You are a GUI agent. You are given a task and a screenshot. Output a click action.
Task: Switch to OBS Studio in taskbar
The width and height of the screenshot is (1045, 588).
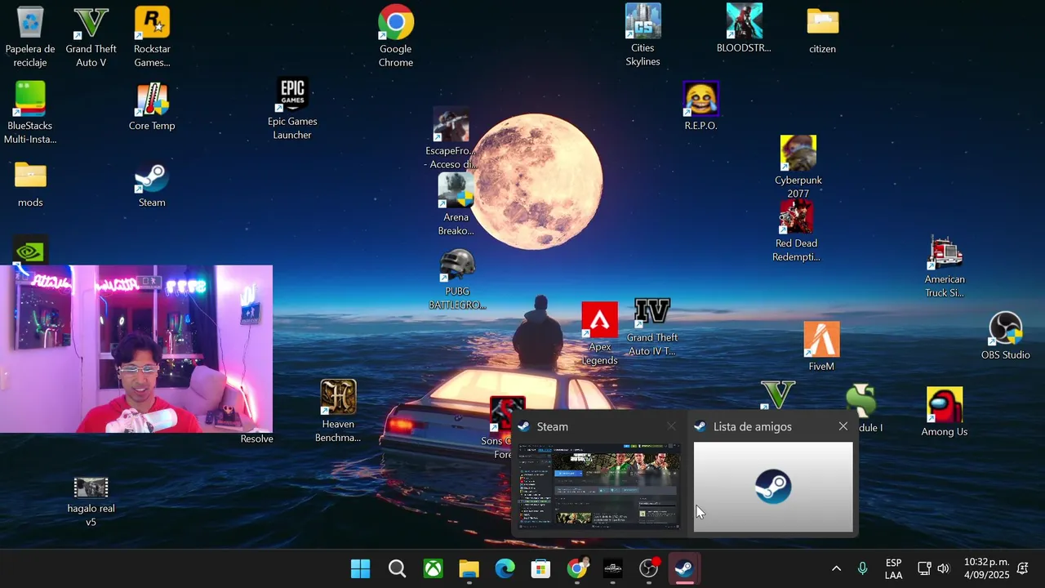pyautogui.click(x=649, y=568)
